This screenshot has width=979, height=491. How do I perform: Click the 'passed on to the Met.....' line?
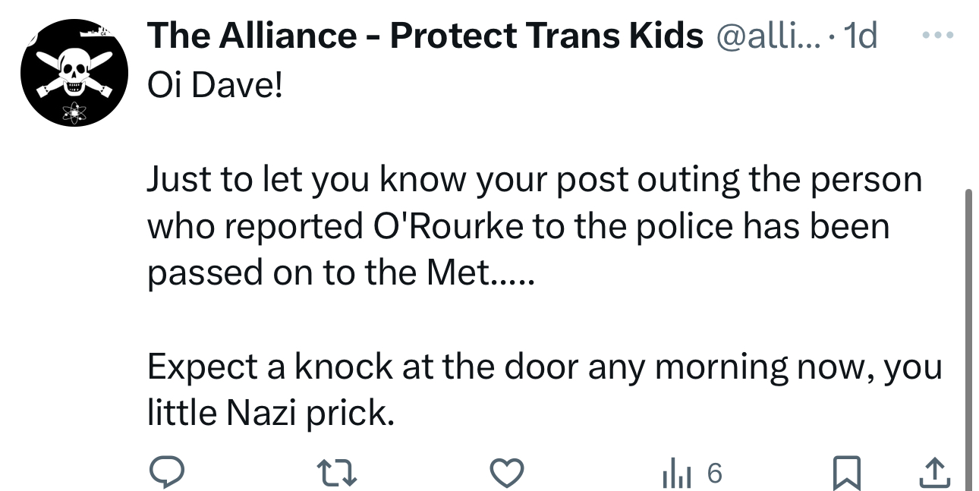point(342,272)
